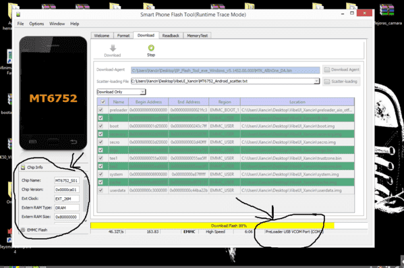Click the Location column header

pyautogui.click(x=297, y=102)
